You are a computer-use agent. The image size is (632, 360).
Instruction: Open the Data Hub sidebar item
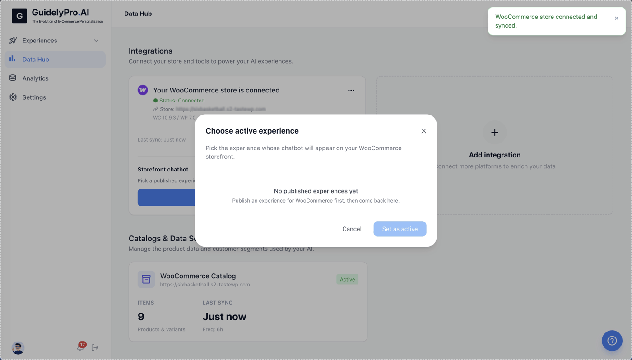tap(55, 60)
